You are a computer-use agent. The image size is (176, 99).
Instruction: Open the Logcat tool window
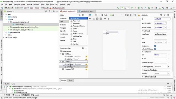[35, 95]
